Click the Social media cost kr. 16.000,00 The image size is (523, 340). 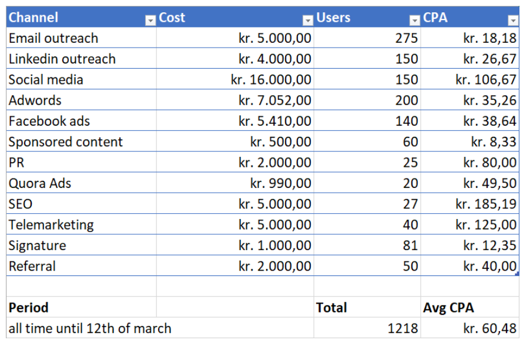(x=271, y=80)
